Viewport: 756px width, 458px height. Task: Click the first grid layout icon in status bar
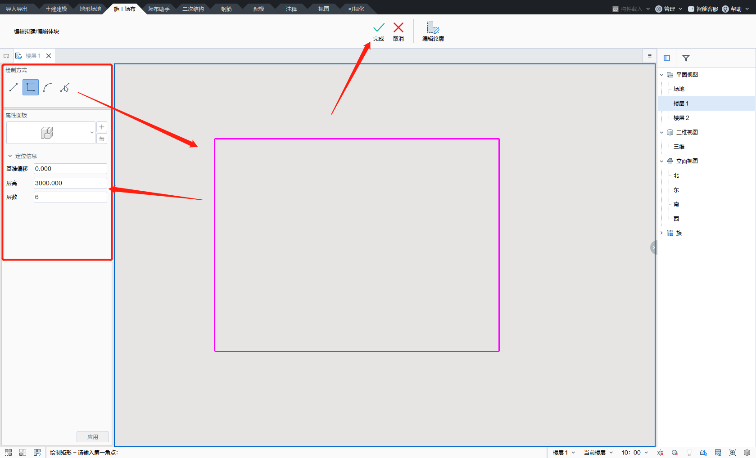(9, 452)
